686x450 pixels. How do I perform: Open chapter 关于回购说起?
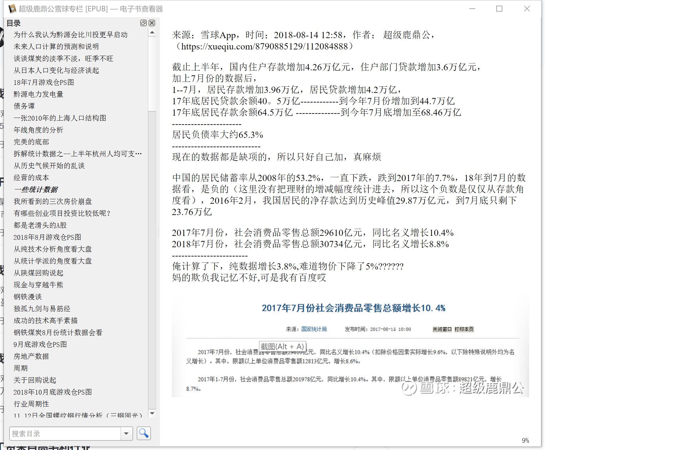click(35, 380)
